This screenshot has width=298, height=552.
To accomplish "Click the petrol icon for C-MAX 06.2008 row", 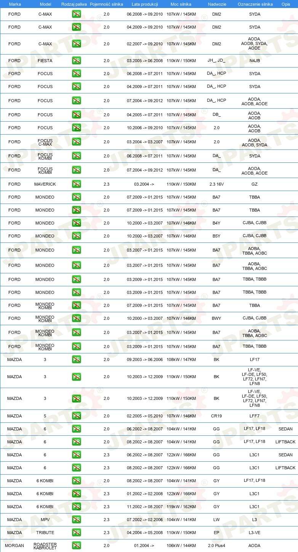I will 76,14.
